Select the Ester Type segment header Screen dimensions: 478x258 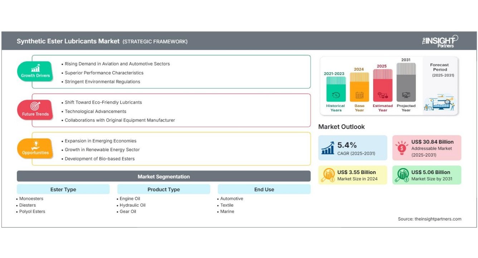[63, 189]
